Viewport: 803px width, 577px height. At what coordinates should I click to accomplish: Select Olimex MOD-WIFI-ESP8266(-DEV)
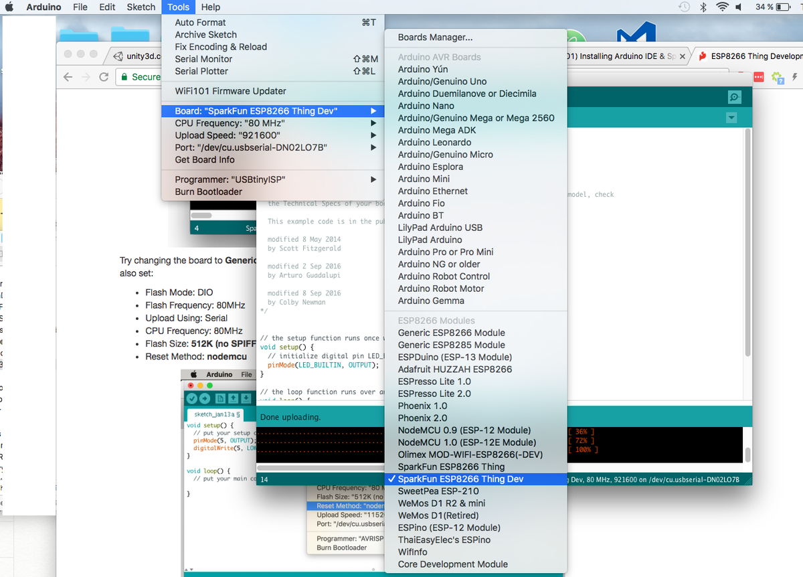(x=476, y=455)
